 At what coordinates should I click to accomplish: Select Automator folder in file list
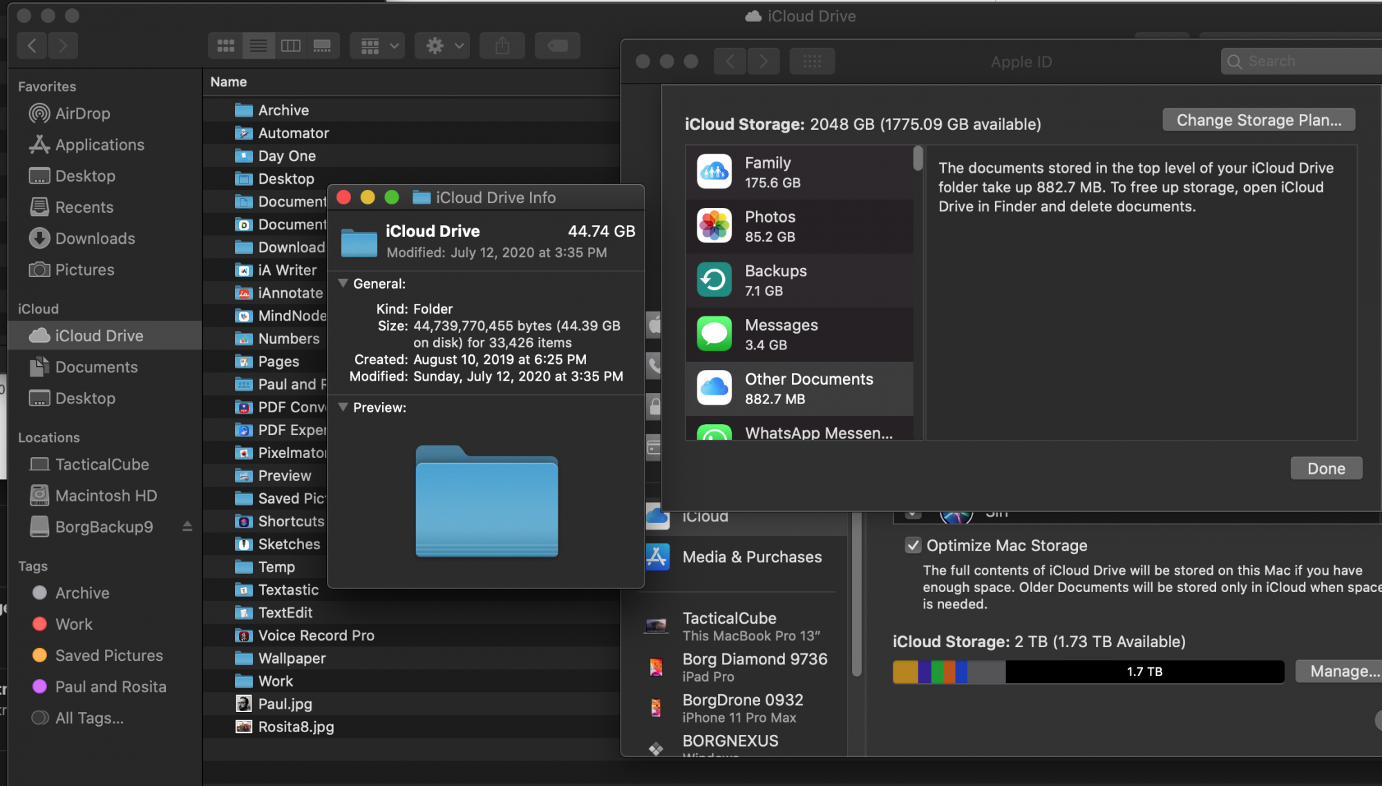(411, 133)
